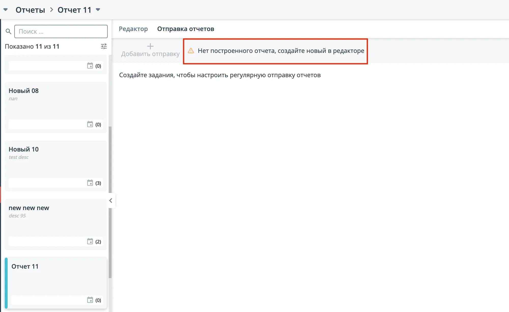The width and height of the screenshot is (509, 312).
Task: Expand the dropdown arrow before Отчеты
Action: tap(6, 10)
